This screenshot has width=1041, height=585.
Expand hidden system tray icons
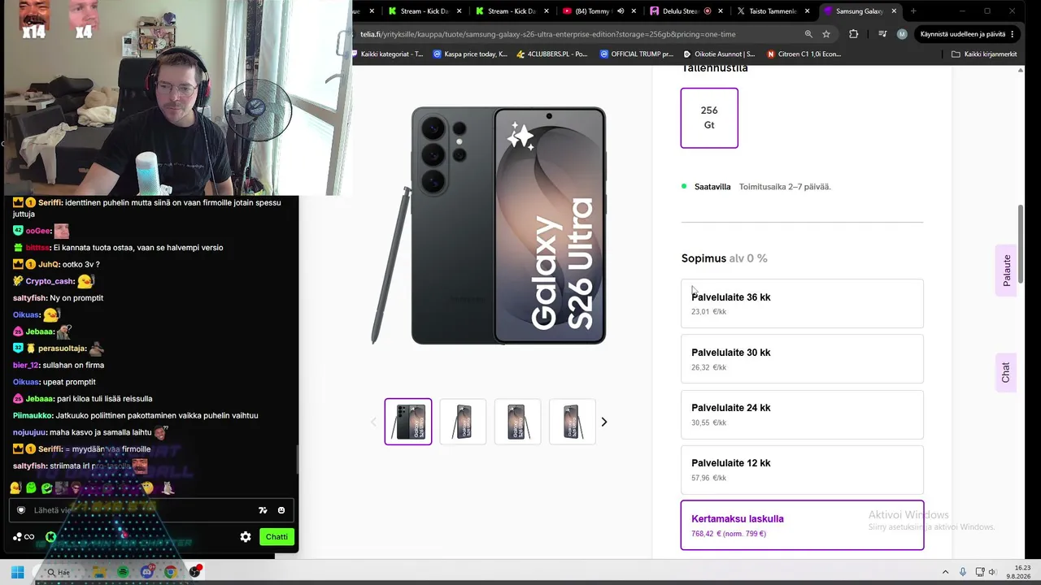coord(945,572)
